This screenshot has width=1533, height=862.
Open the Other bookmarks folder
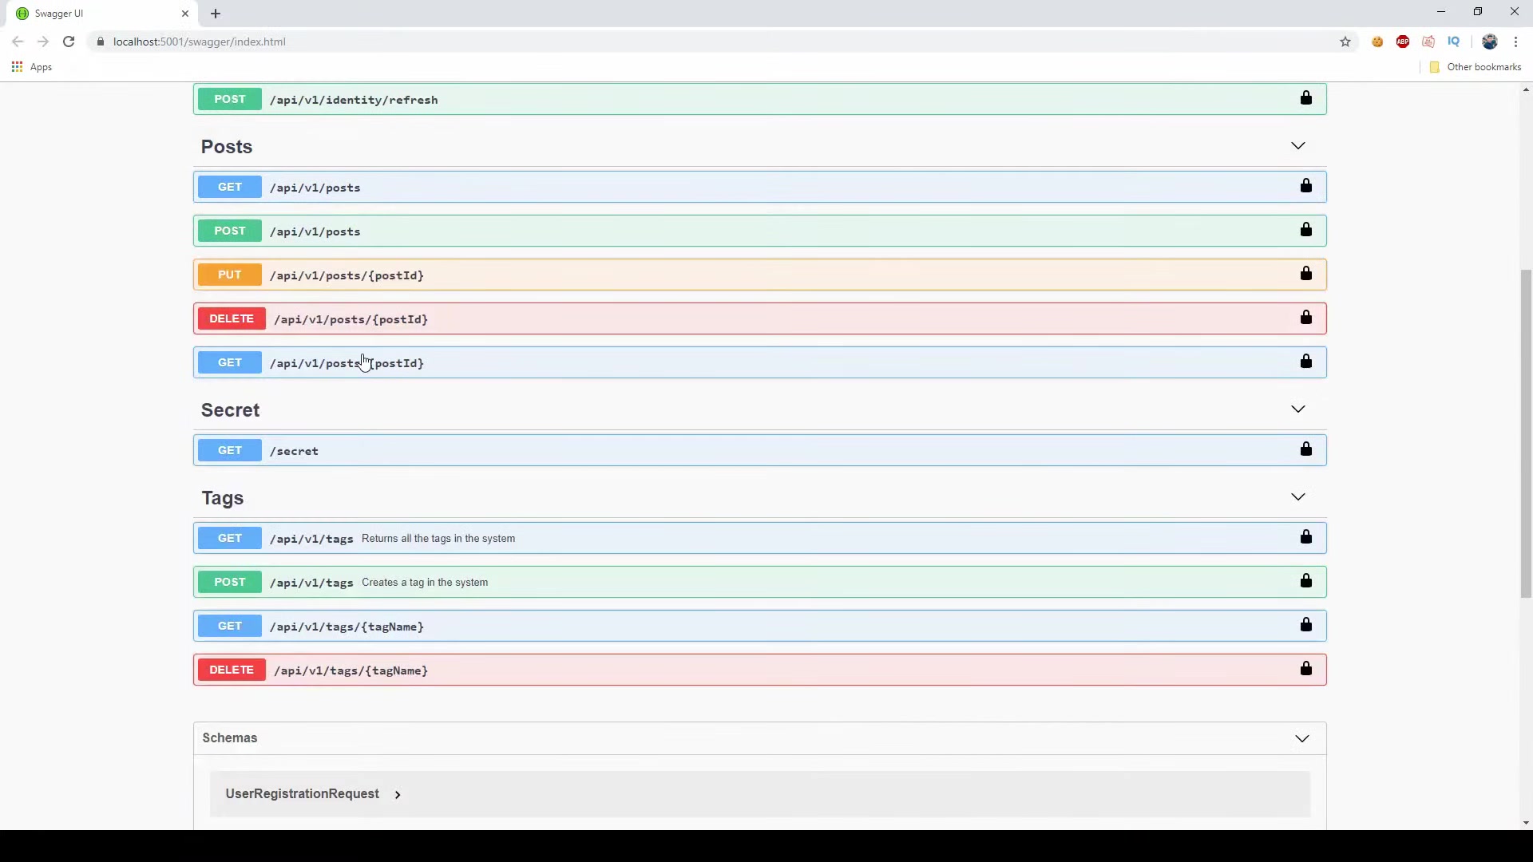(x=1476, y=67)
